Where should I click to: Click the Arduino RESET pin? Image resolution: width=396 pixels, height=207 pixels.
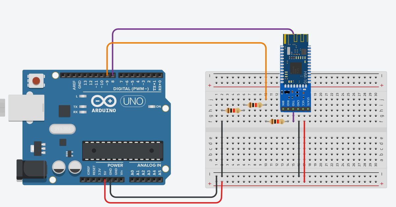(x=94, y=180)
